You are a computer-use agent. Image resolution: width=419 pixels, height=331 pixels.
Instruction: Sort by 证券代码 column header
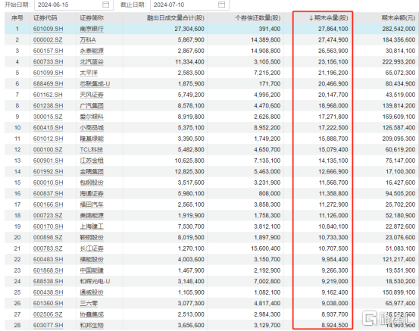45,18
